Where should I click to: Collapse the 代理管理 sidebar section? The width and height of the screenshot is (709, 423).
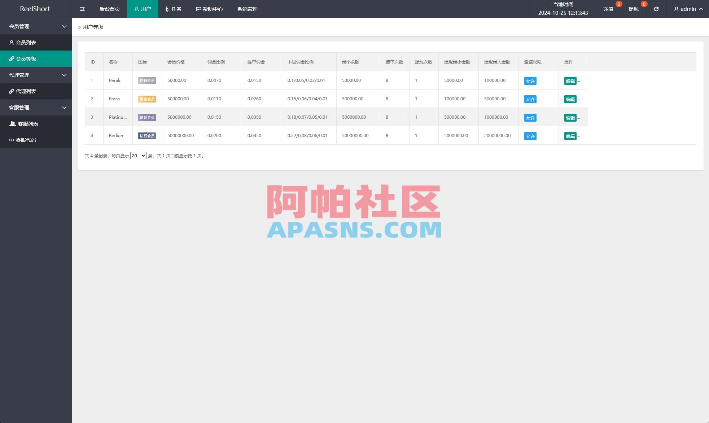coord(36,75)
